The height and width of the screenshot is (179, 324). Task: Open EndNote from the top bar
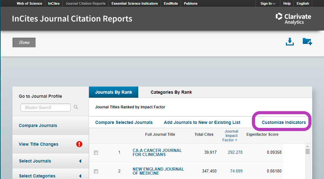point(171,3)
